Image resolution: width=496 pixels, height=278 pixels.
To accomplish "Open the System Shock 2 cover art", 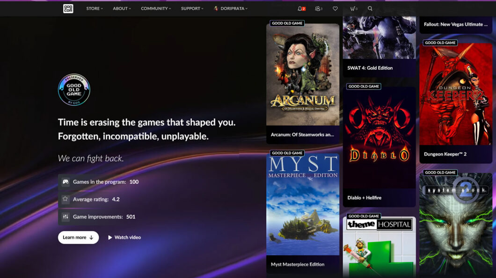I will point(456,225).
